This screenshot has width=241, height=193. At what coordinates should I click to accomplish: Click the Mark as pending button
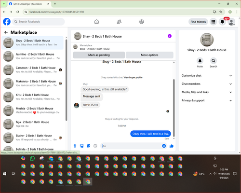tap(99, 55)
